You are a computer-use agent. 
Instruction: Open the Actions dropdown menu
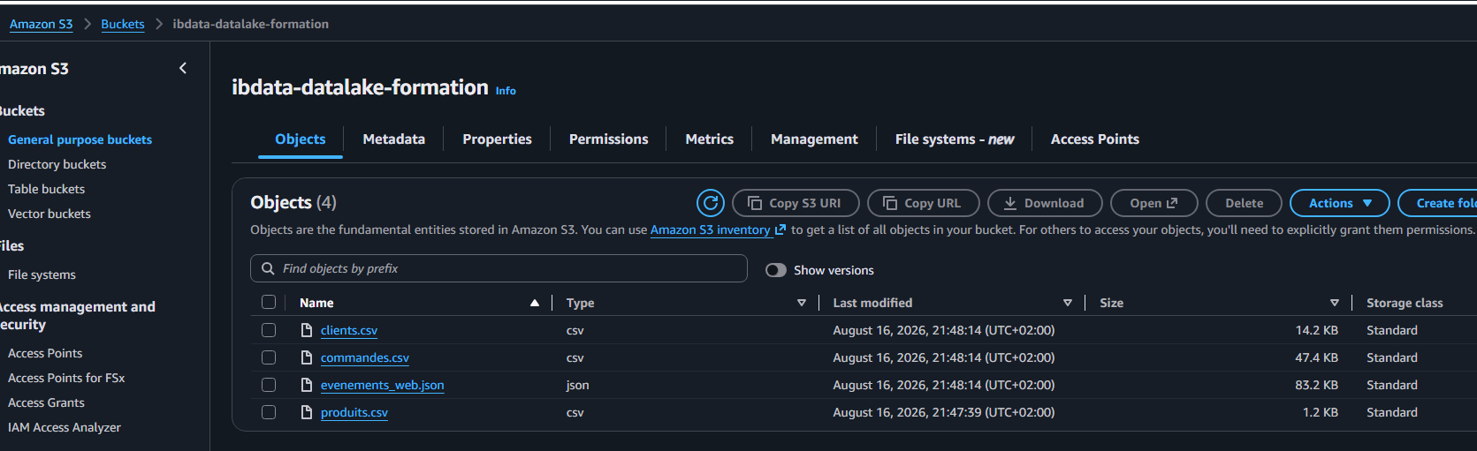(1340, 203)
